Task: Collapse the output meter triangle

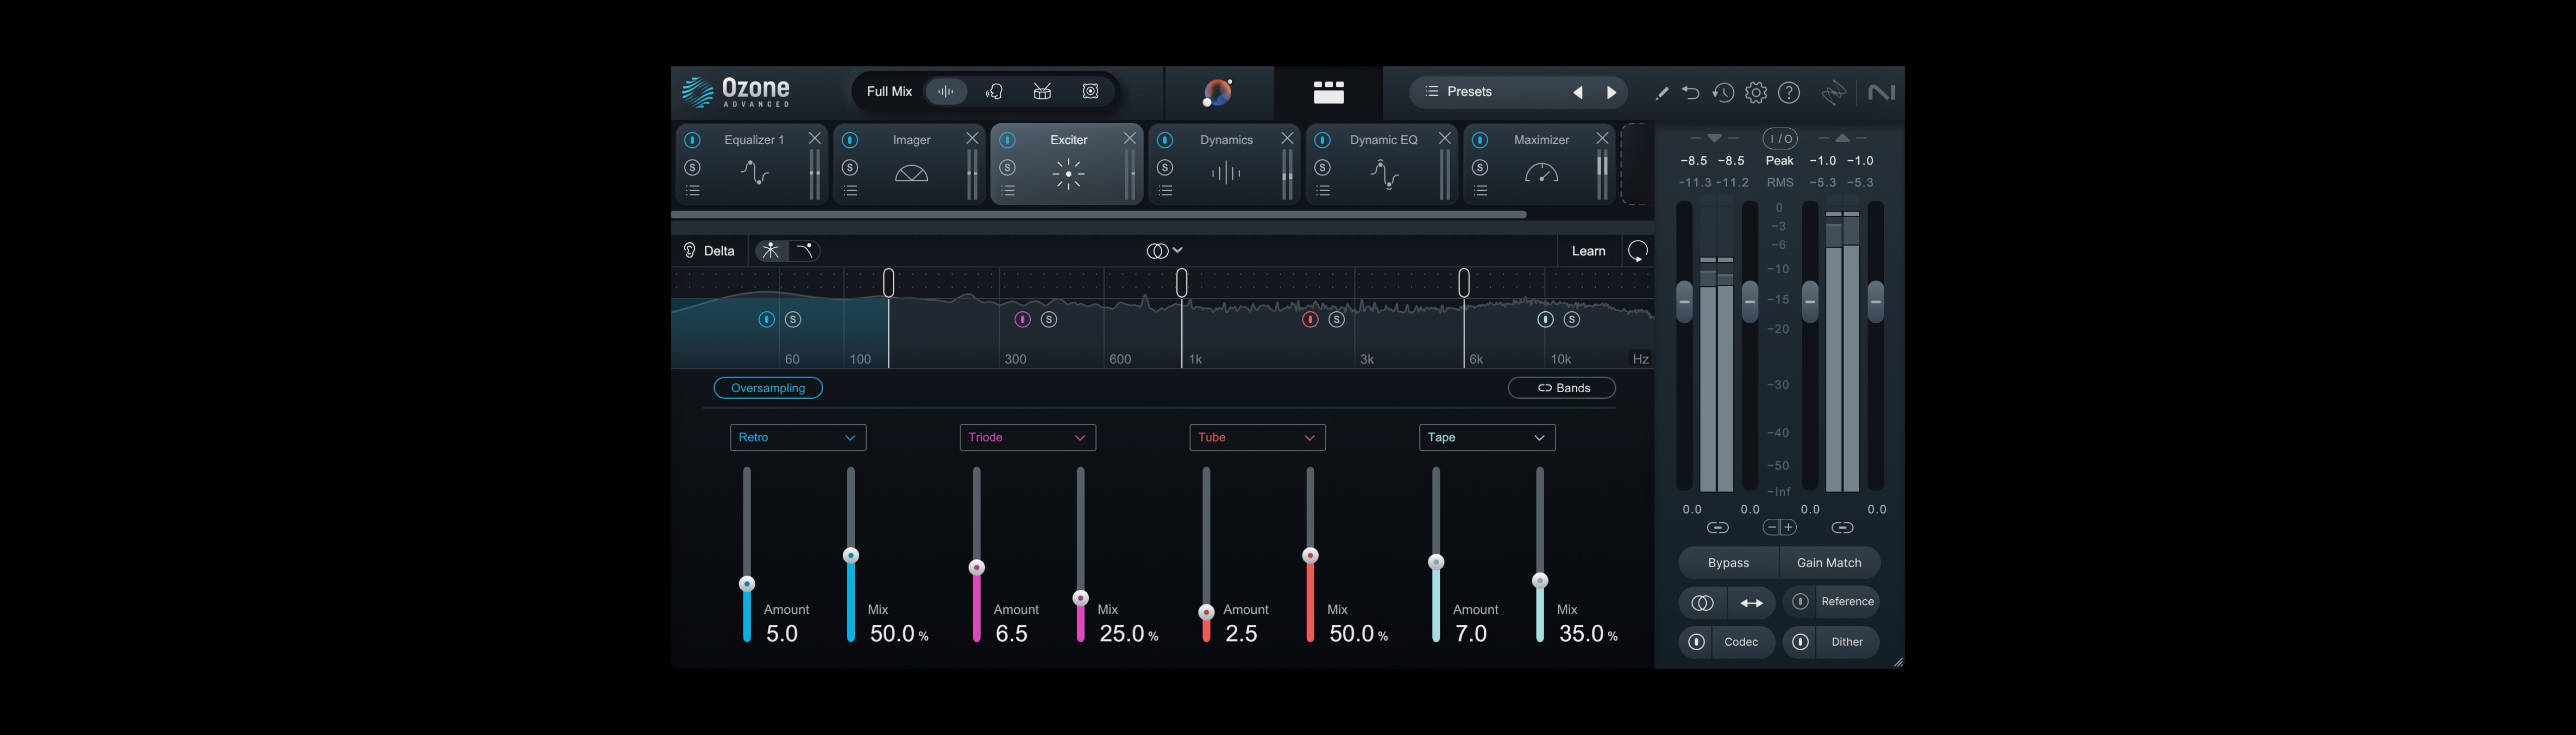Action: [1842, 138]
